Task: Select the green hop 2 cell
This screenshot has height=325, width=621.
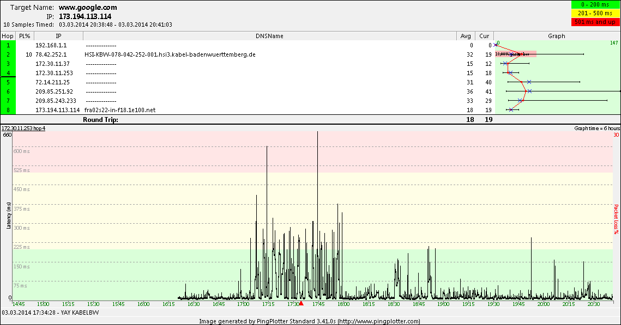Action: (8, 54)
